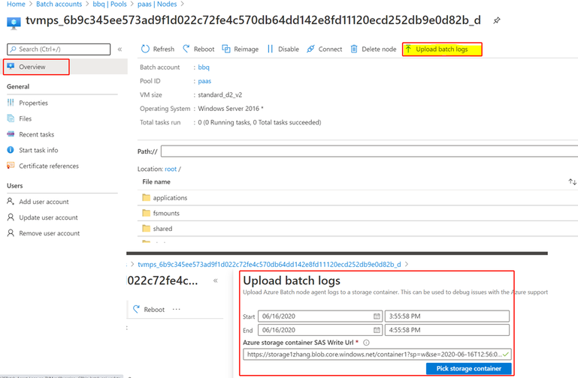Click Upload batch logs
This screenshot has height=378, width=578.
(x=442, y=49)
